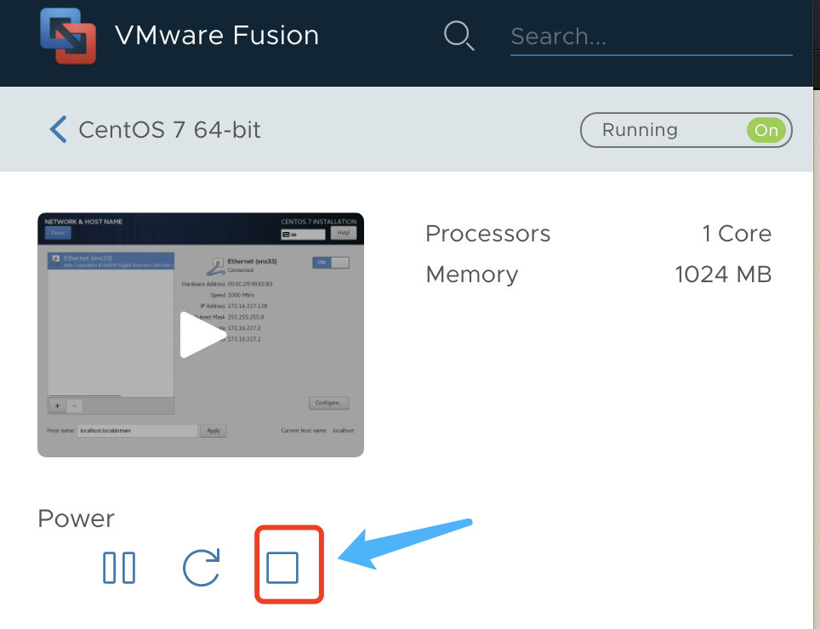Click the Done button in the VM preview
This screenshot has height=629, width=820.
tap(58, 233)
